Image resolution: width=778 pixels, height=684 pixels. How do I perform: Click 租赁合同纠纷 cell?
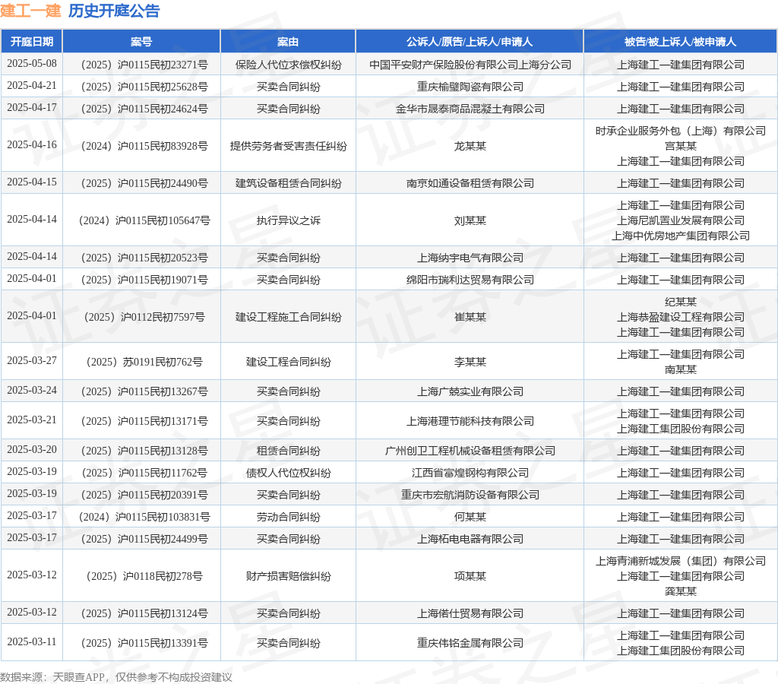(x=288, y=451)
